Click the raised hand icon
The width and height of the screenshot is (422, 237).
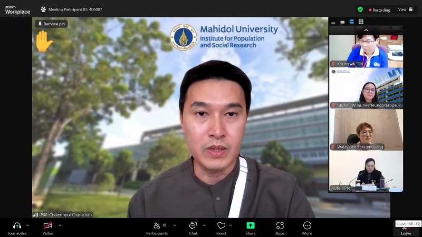44,41
